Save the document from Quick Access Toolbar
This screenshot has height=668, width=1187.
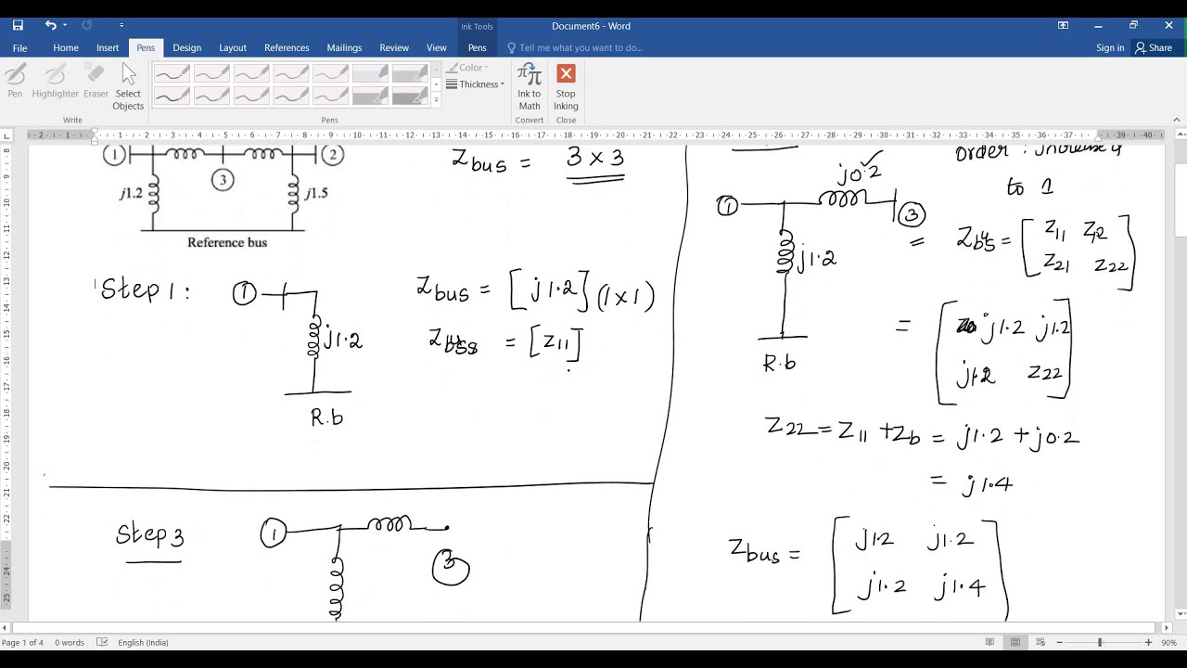18,25
